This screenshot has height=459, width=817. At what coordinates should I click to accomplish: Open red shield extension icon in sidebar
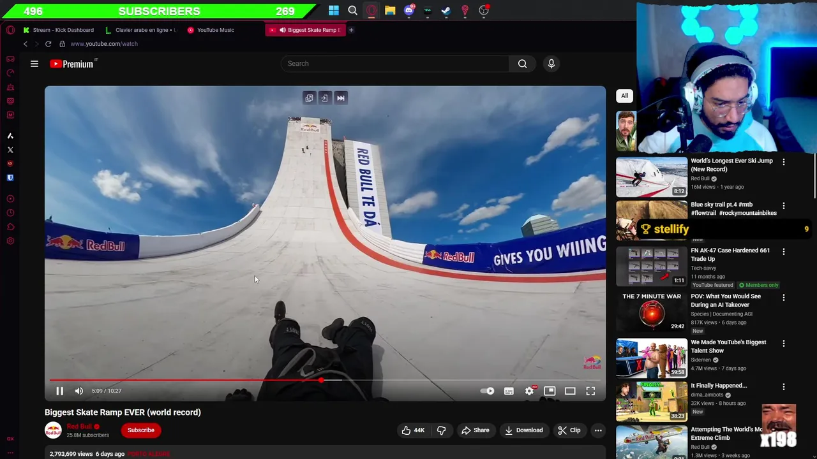[10, 164]
